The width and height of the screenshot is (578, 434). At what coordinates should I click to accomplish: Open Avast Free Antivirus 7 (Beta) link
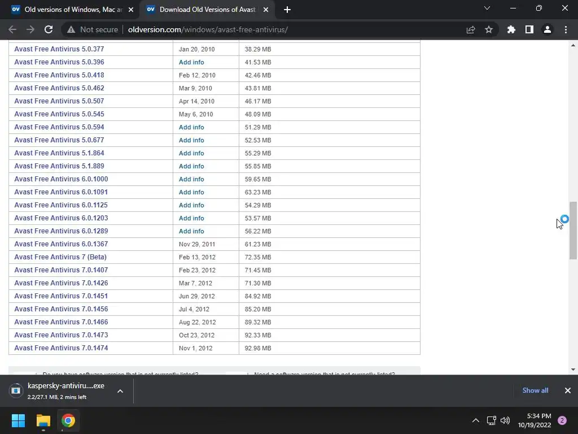(x=60, y=257)
